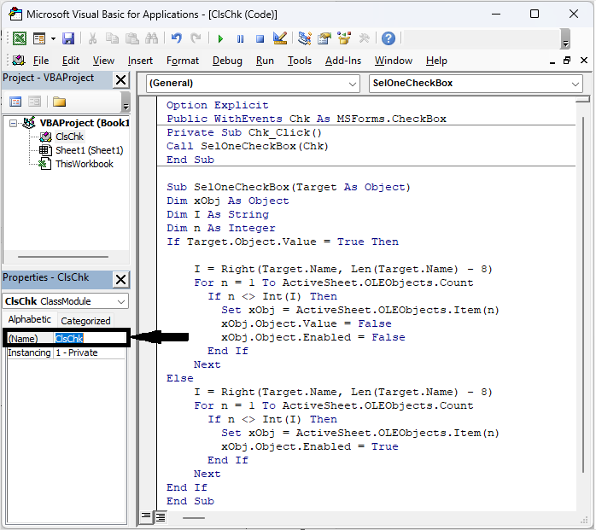The width and height of the screenshot is (596, 530).
Task: Open the Debug menu
Action: click(227, 61)
